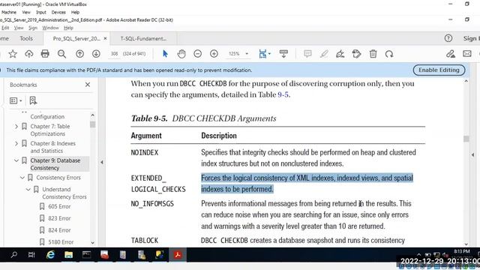Viewport: 480px width, 270px height.
Task: Collapse Consistency Errors bookmark node
Action: click(22, 178)
